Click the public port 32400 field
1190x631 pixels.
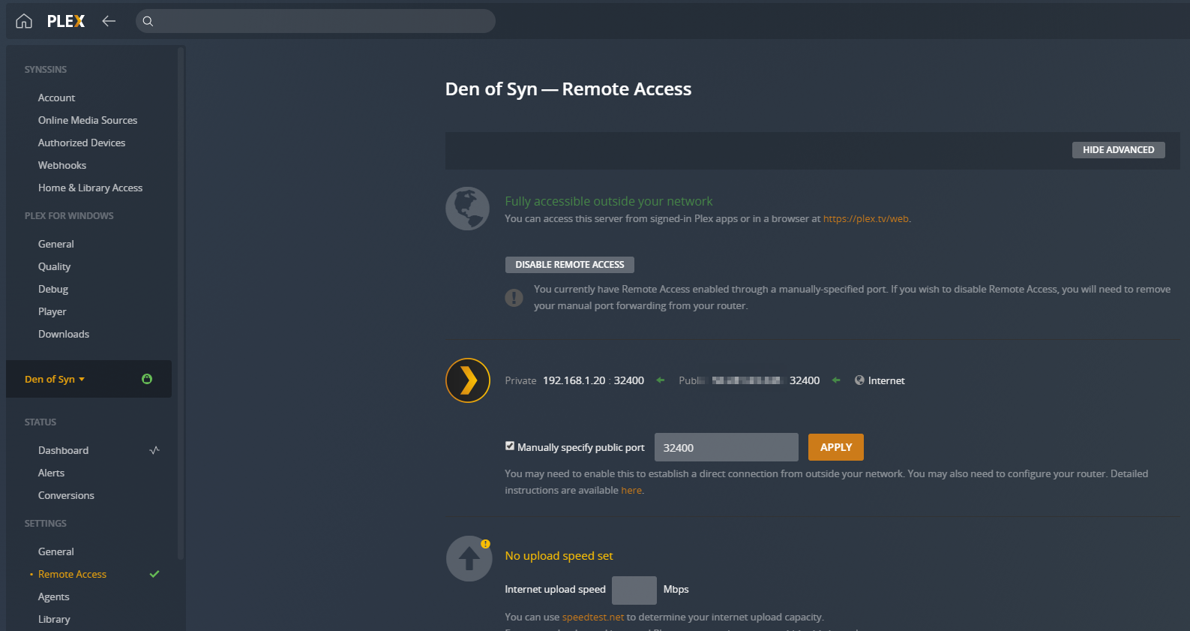click(x=727, y=447)
